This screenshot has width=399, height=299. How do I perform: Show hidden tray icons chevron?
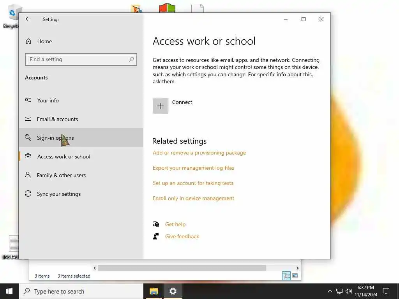pyautogui.click(x=330, y=291)
